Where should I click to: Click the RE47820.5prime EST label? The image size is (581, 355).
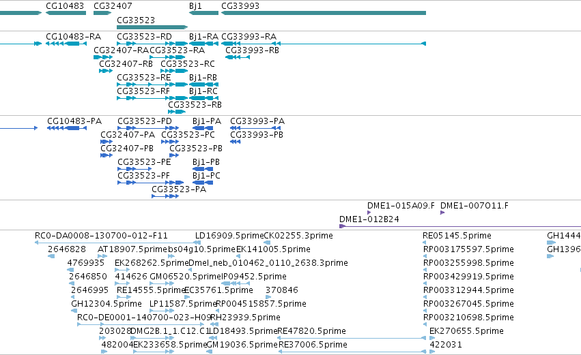point(311,332)
